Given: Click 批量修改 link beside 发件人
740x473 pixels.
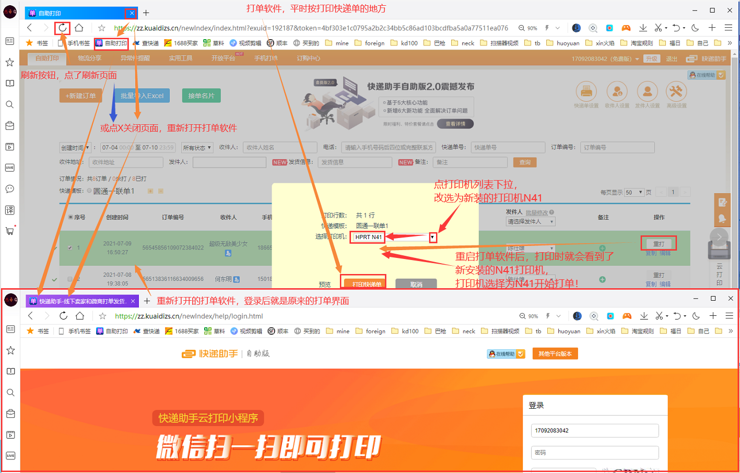Looking at the screenshot, I should (x=536, y=212).
